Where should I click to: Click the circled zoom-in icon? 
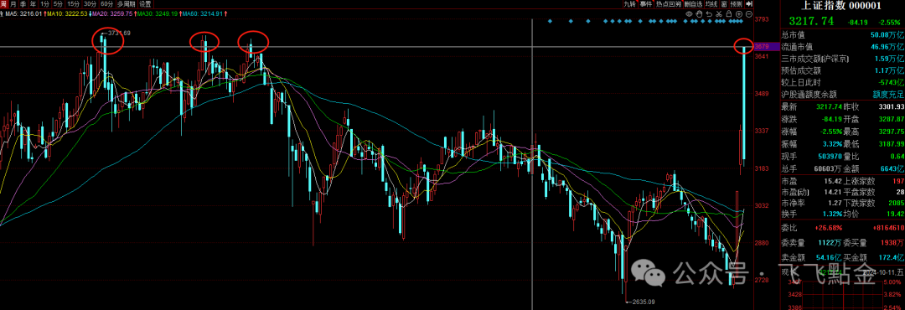point(739,14)
